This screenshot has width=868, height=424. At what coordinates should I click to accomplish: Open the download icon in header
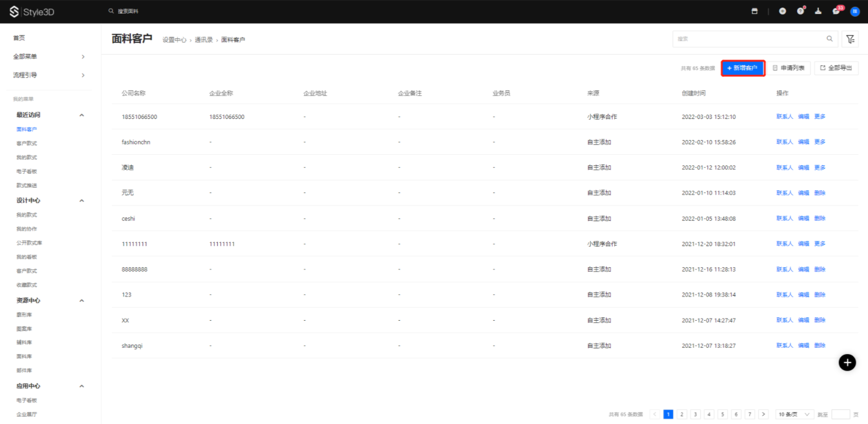(x=818, y=11)
